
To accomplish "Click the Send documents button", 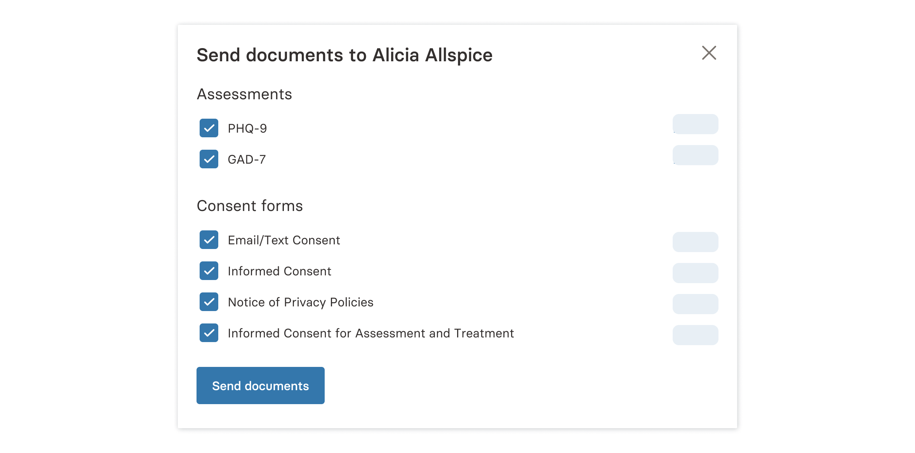I will 260,386.
